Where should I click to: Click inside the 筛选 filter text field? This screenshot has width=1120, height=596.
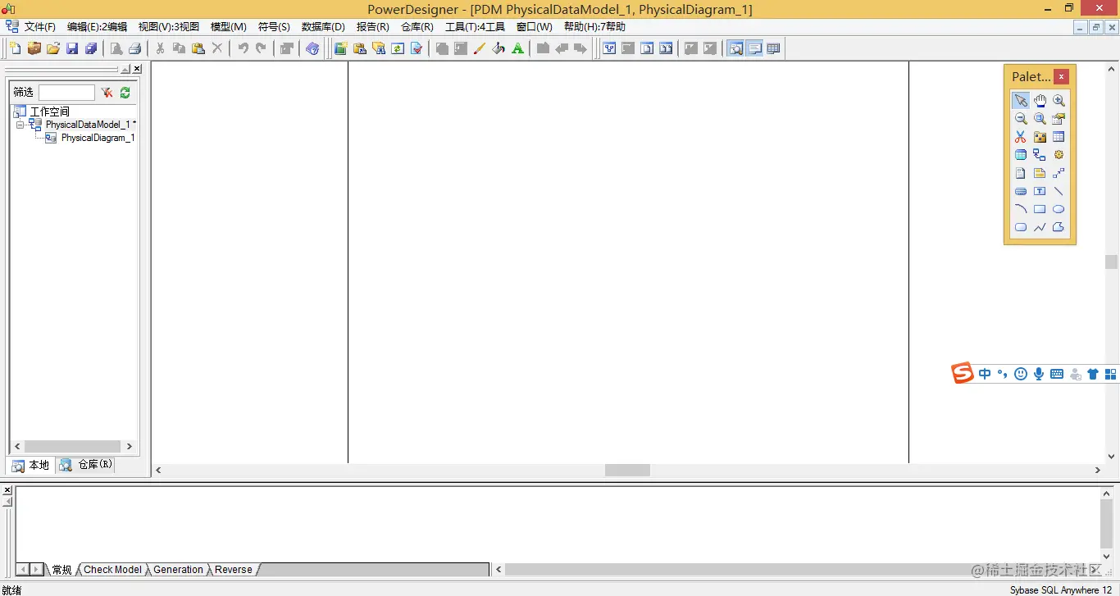pos(66,93)
